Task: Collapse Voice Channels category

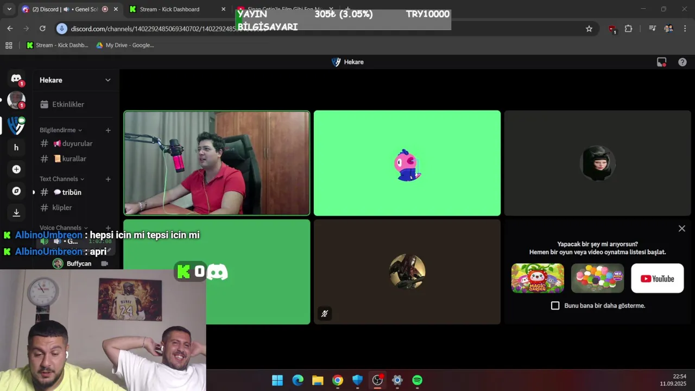Action: click(x=64, y=228)
